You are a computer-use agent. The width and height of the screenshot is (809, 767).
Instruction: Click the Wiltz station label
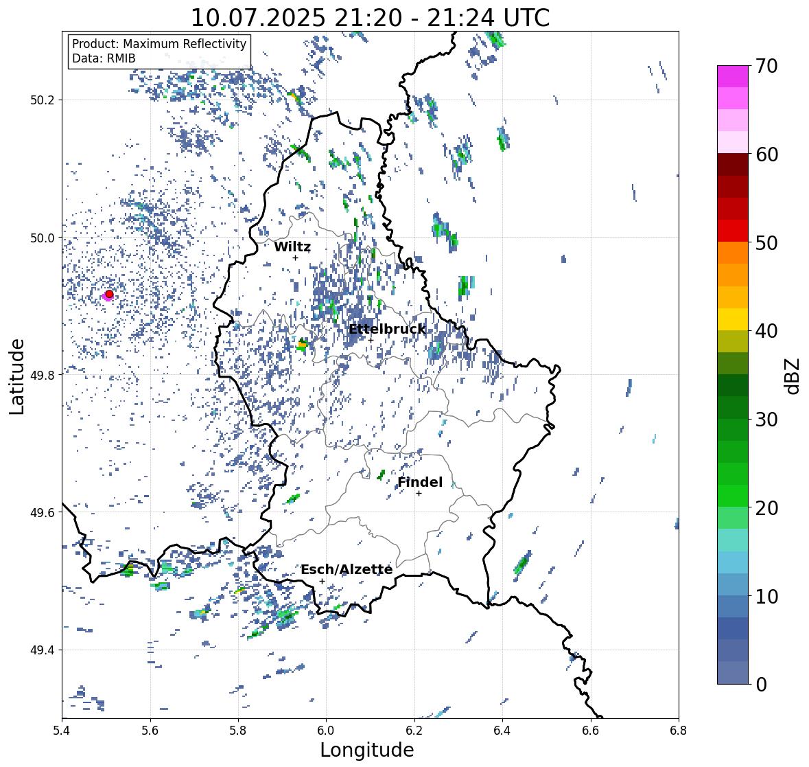pos(292,247)
